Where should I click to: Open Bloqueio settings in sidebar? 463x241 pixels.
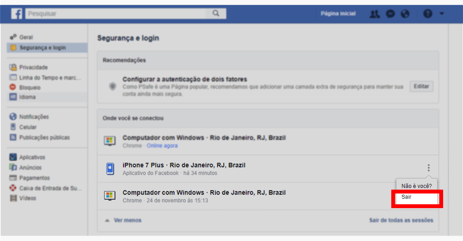click(x=30, y=88)
